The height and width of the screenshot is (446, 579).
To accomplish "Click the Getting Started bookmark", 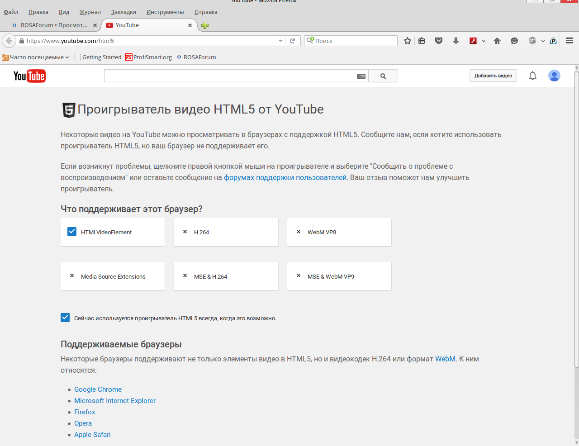I will coord(98,57).
